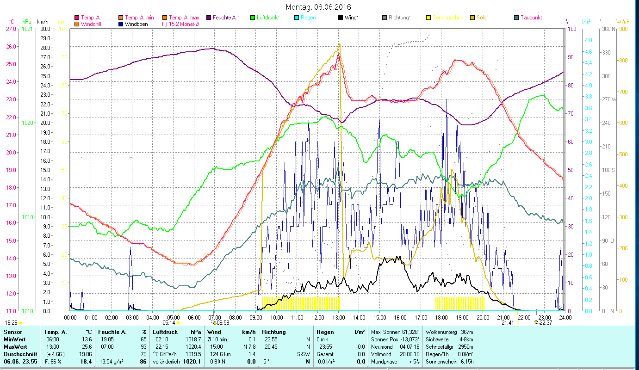This screenshot has height=370, width=639.
Task: Click the Solar legend swatch
Action: pyautogui.click(x=472, y=18)
